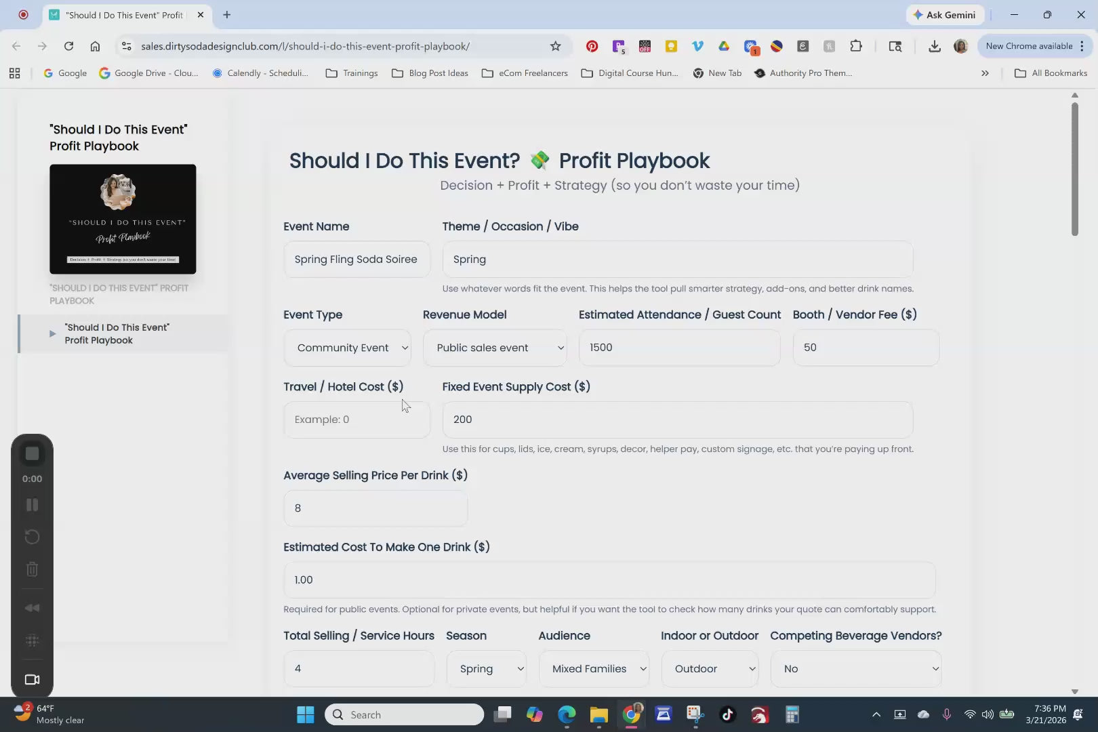This screenshot has width=1098, height=732.
Task: Open the Vimeo extension
Action: click(x=697, y=46)
